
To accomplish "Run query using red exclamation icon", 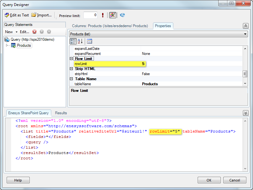I will coord(103,15).
